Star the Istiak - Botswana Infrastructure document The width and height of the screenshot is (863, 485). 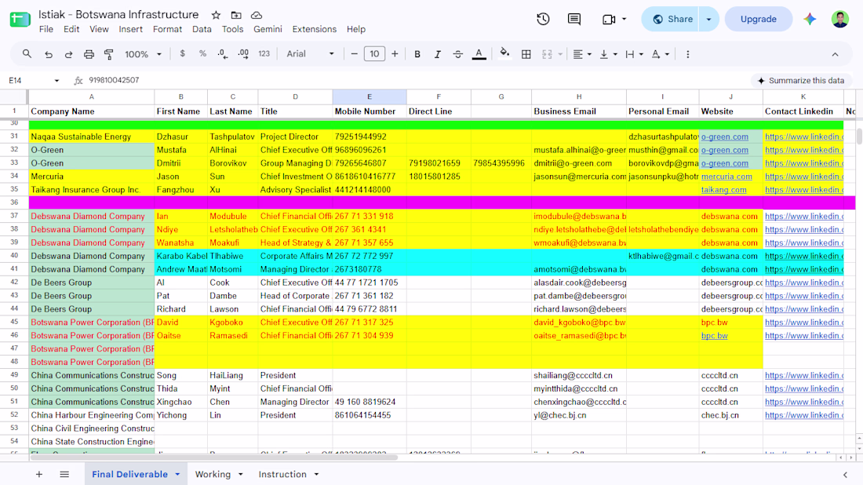(x=216, y=16)
